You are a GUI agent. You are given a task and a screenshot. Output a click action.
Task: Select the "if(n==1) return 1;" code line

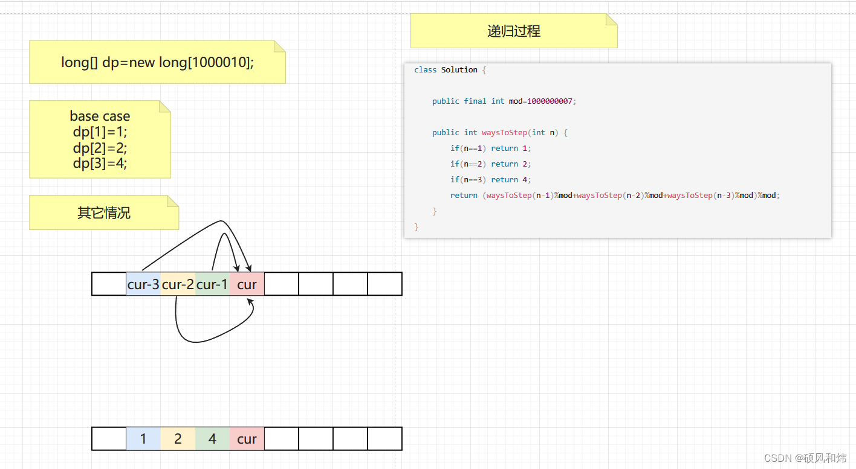[490, 148]
